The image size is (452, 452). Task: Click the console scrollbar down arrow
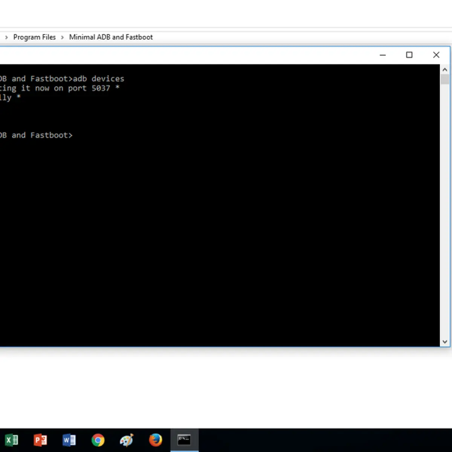point(445,342)
